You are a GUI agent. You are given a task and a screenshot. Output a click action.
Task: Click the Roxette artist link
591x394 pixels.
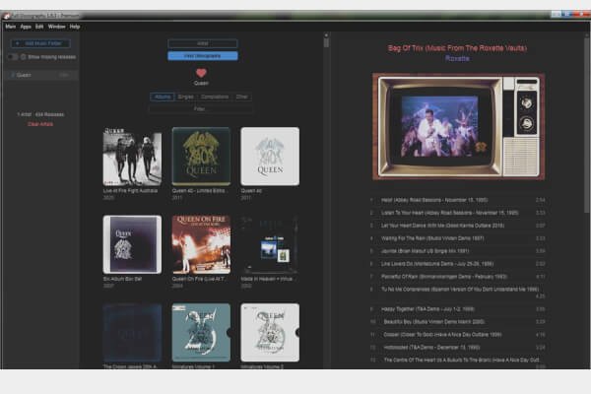pyautogui.click(x=457, y=58)
